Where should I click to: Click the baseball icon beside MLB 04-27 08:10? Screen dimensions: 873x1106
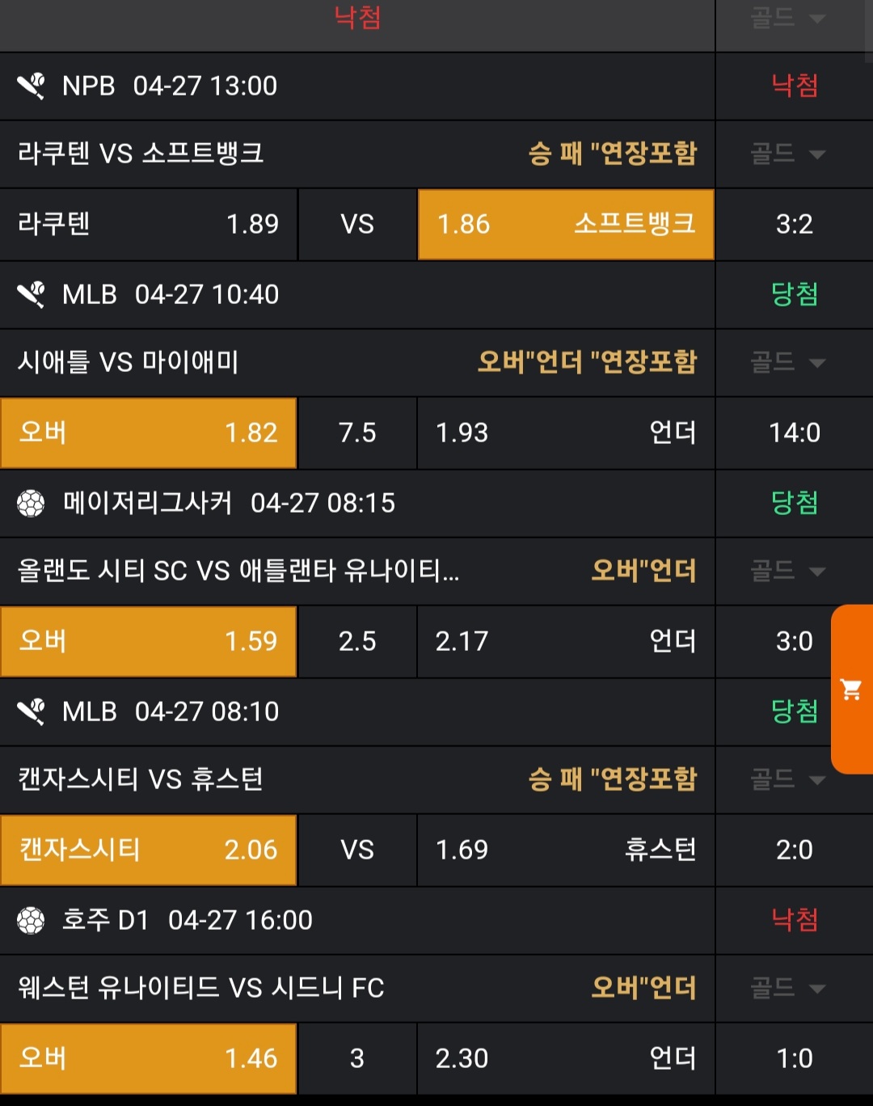pyautogui.click(x=32, y=711)
